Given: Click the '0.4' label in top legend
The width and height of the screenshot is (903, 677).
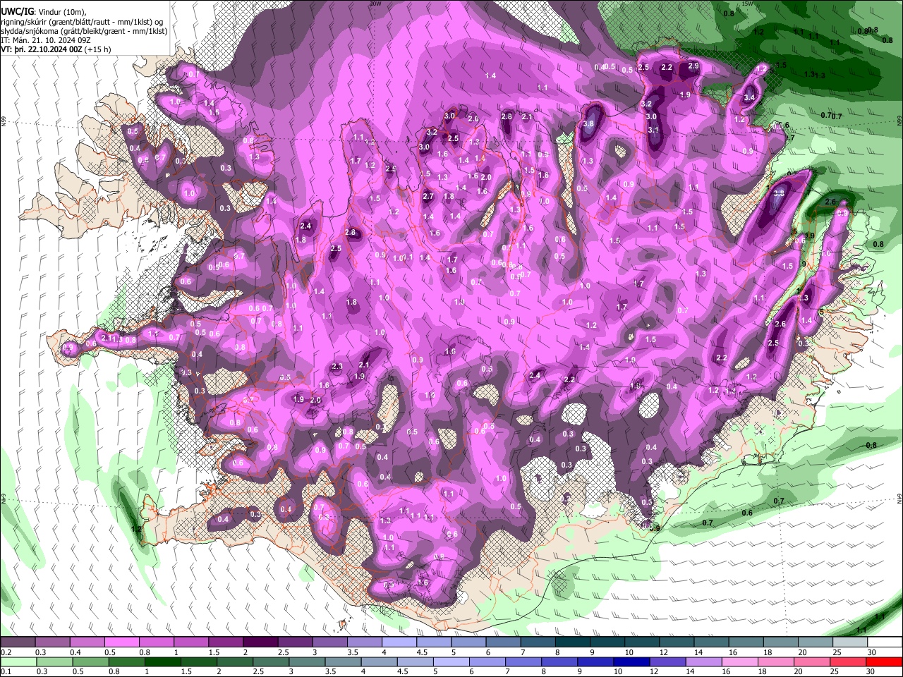Looking at the screenshot, I should (75, 652).
